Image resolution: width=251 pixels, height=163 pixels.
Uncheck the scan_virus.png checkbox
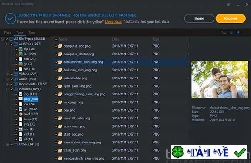[56, 126]
